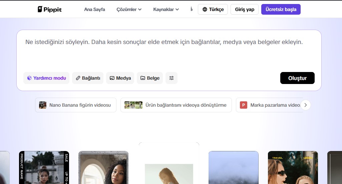Toggle Yardımcı modu assistant mode
This screenshot has height=184, width=342.
(46, 78)
